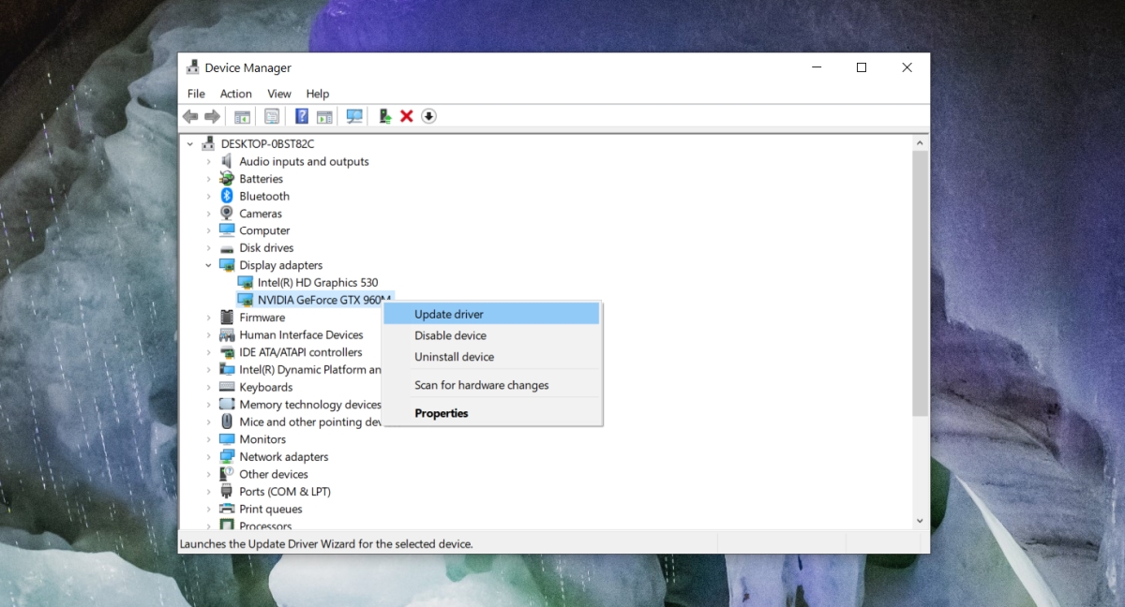Image resolution: width=1125 pixels, height=607 pixels.
Task: Select the Intel(R) HD Graphics 530 label
Action: pos(318,283)
